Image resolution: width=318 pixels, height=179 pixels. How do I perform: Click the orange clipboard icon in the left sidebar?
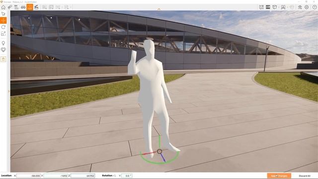(3, 59)
